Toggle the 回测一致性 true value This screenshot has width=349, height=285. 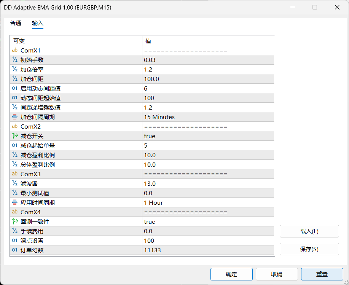tap(208, 221)
